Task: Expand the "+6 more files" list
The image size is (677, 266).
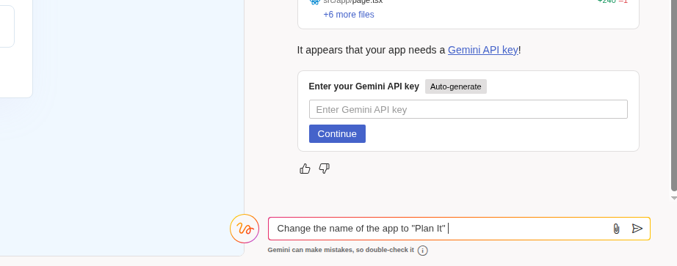Action: (349, 15)
